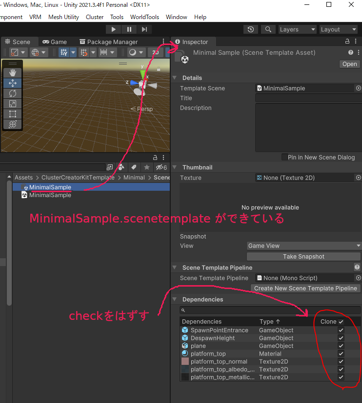The height and width of the screenshot is (403, 362).
Task: Switch to the Scene tab
Action: tap(18, 42)
